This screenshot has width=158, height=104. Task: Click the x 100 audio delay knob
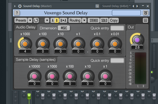pos(43,44)
